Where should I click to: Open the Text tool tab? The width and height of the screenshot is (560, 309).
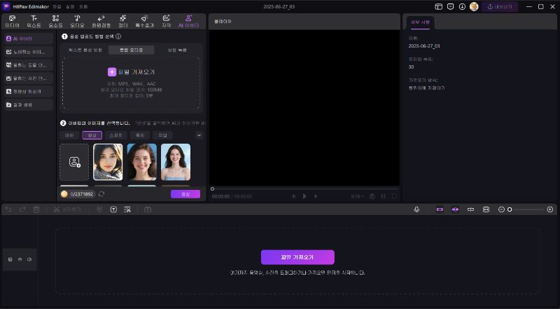pos(34,22)
